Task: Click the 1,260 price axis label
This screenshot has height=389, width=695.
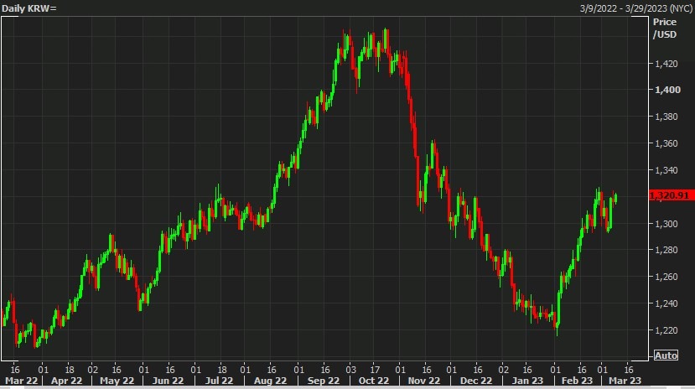Action: click(666, 277)
